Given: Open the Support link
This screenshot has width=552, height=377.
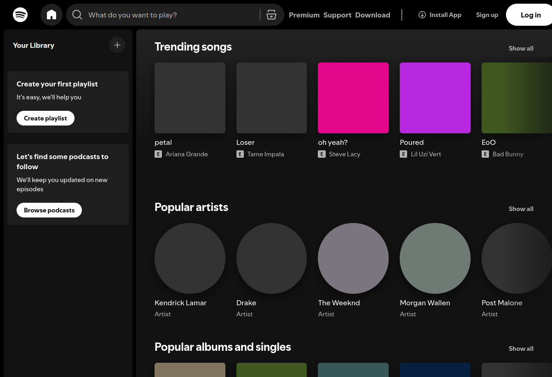Looking at the screenshot, I should pyautogui.click(x=337, y=15).
